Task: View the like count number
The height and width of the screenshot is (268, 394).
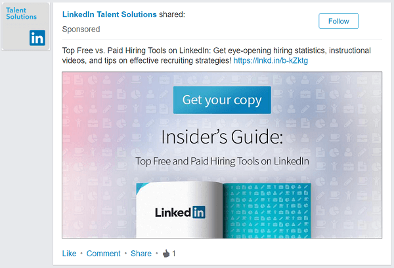Action: pos(174,254)
